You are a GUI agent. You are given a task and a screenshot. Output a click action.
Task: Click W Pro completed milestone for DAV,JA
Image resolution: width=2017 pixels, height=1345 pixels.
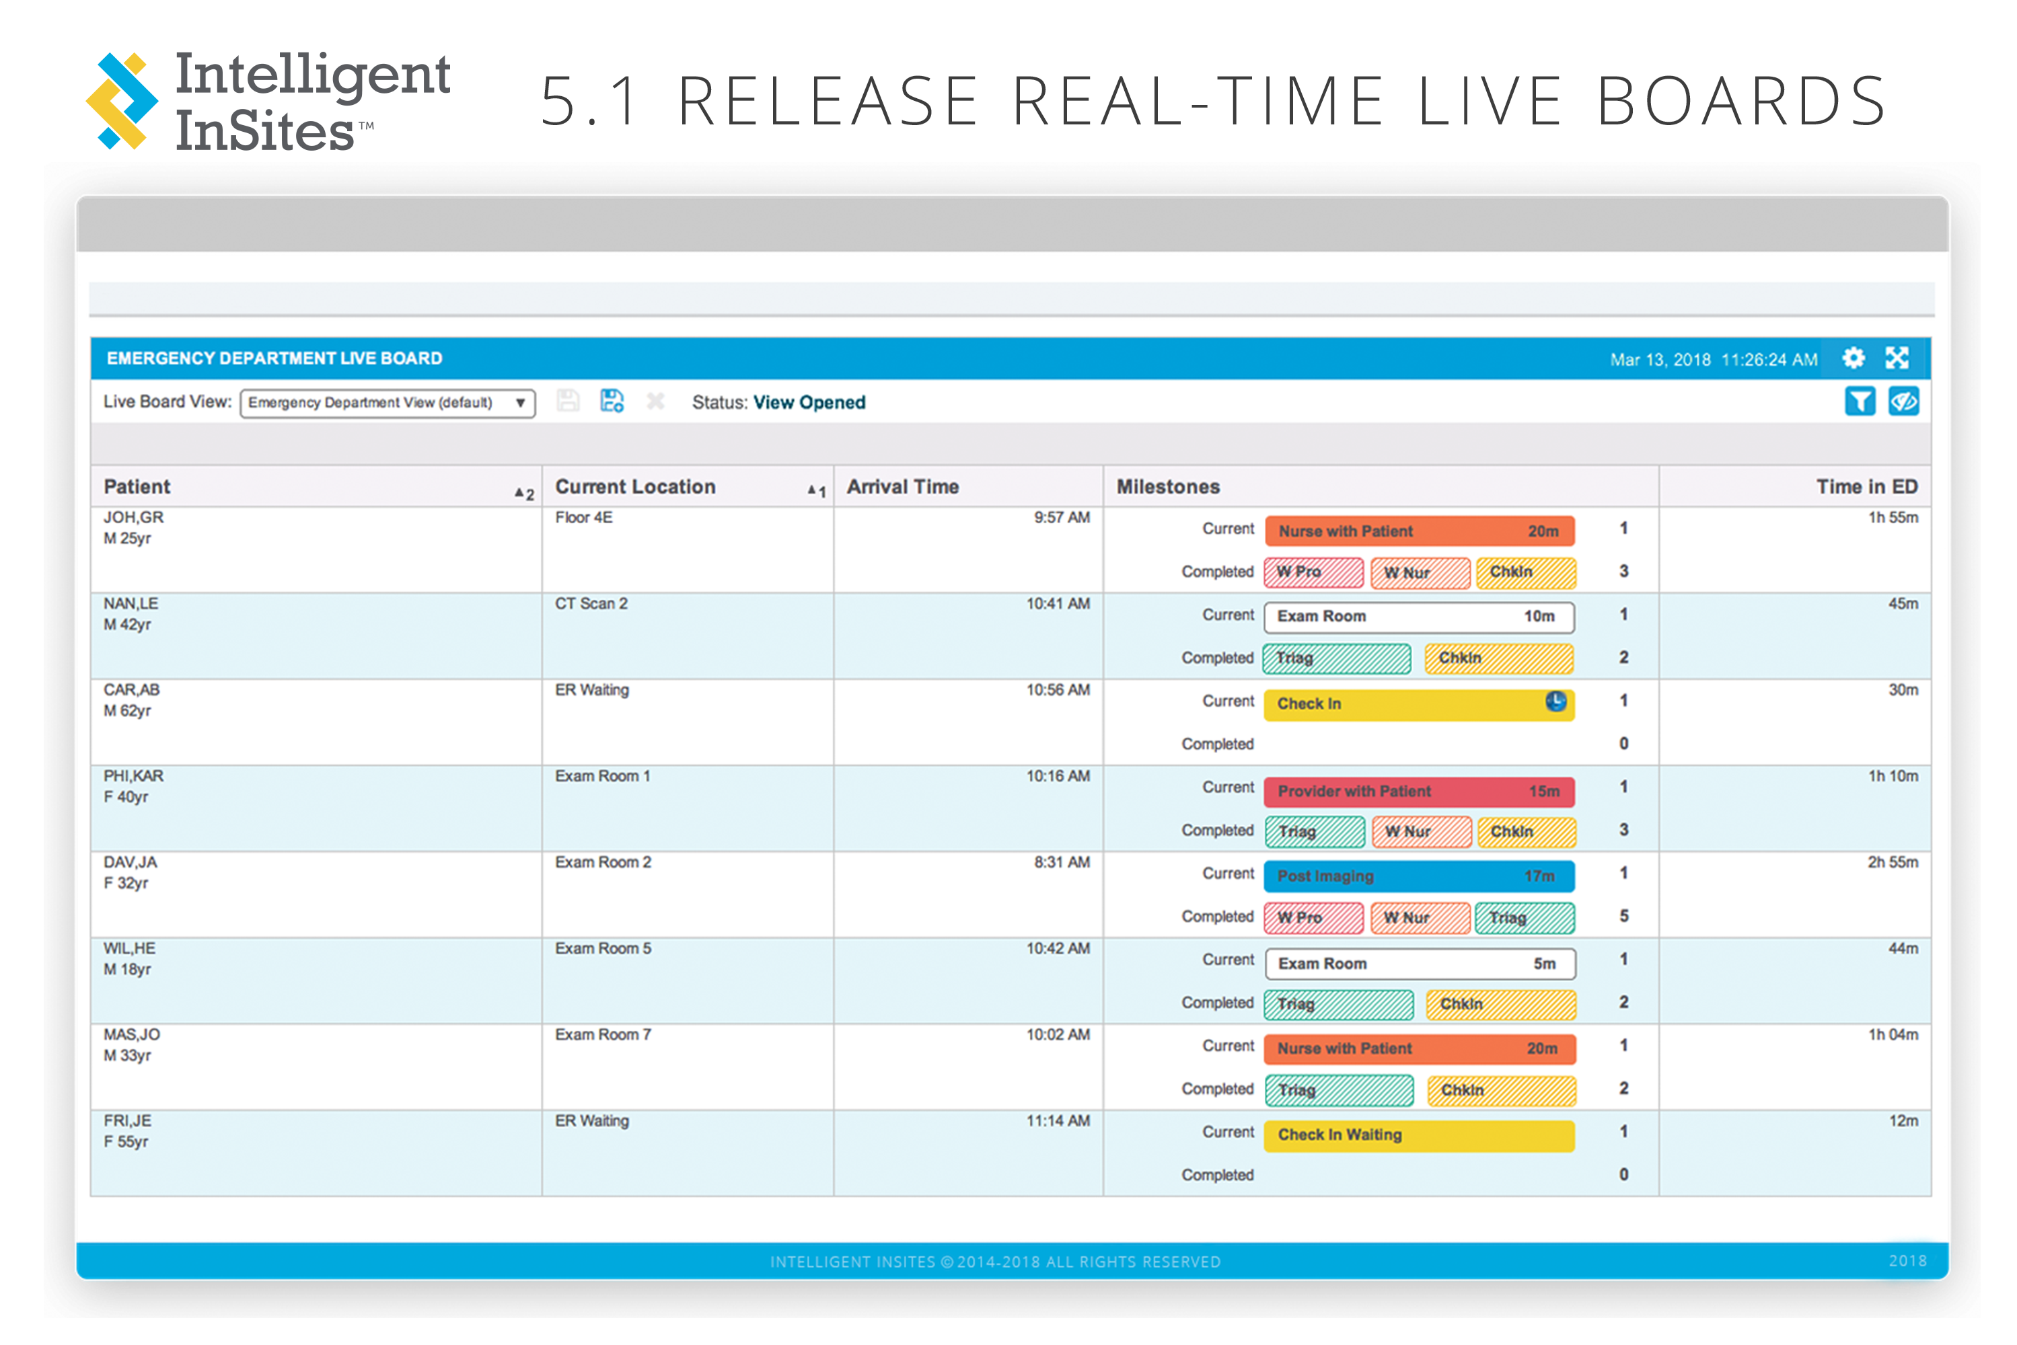click(x=1313, y=918)
